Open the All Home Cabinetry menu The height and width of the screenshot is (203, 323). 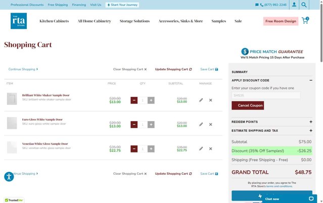tap(95, 21)
